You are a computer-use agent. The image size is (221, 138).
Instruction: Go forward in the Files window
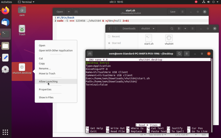click(x=115, y=29)
